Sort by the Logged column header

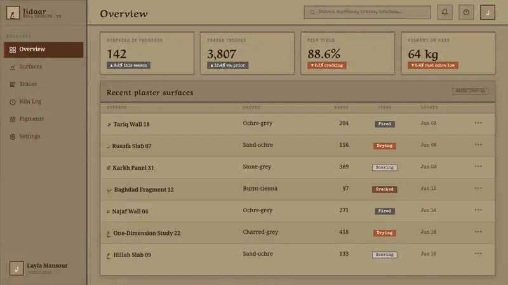(430, 107)
